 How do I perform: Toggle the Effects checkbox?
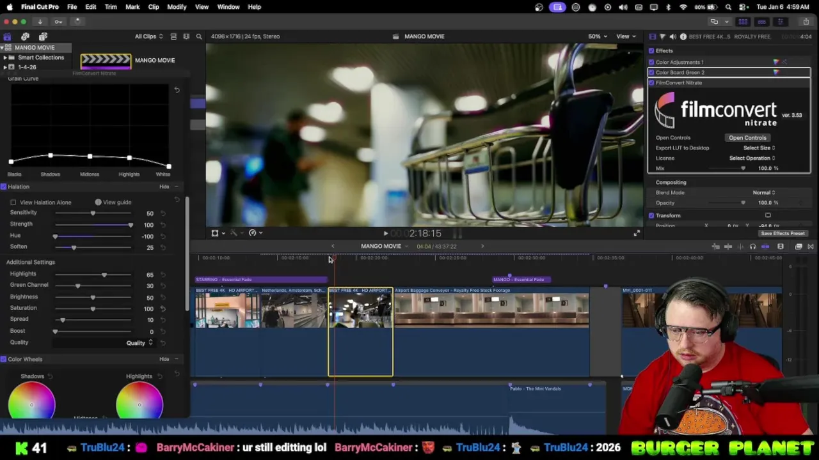click(651, 50)
